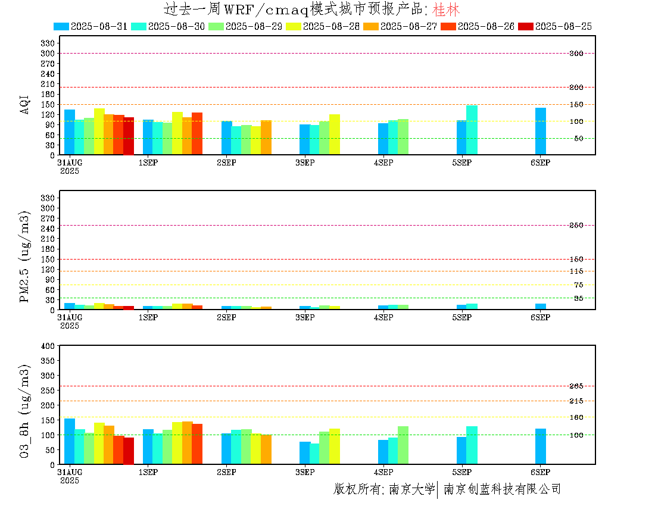Click the yellow 3SEP bar in AQI chart
Screen dimensions: 655x506
tap(335, 135)
